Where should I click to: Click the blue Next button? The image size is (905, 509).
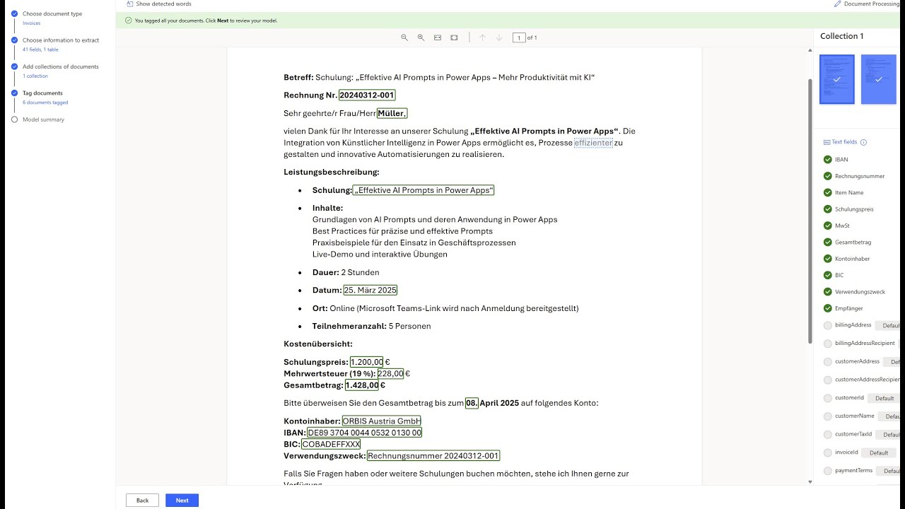(182, 501)
